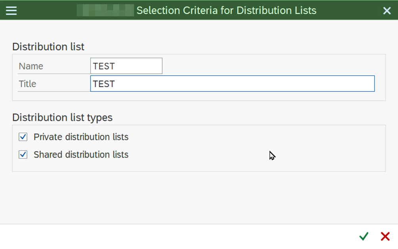Click the Distribution list section heading
Screen dimensions: 398x249
tap(48, 46)
